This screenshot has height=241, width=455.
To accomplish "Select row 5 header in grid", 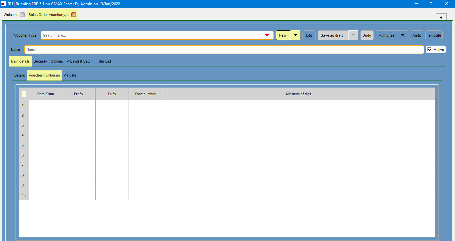I will [x=24, y=145].
